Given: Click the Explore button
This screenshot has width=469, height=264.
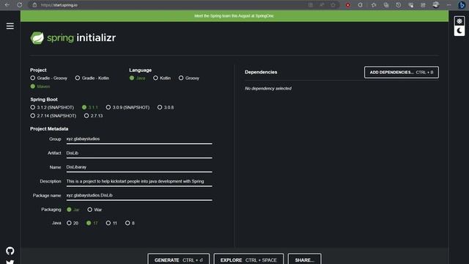Looking at the screenshot, I should pyautogui.click(x=248, y=259).
